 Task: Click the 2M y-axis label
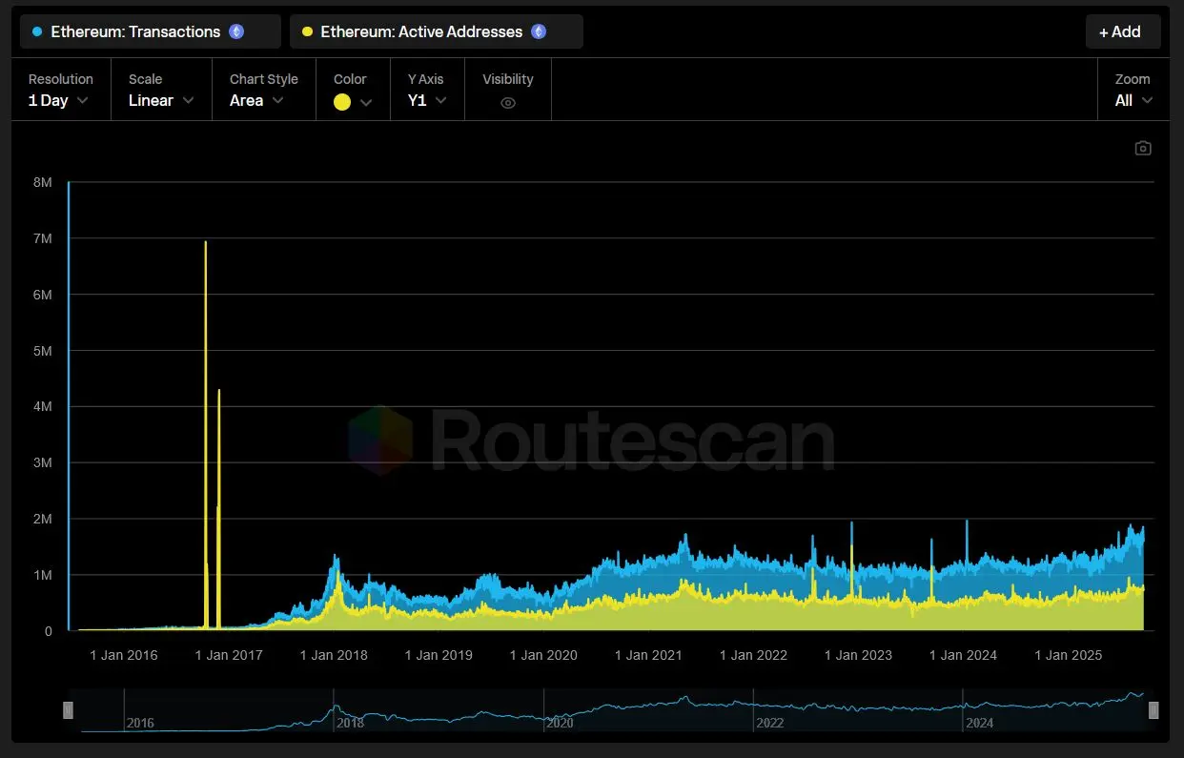click(43, 519)
